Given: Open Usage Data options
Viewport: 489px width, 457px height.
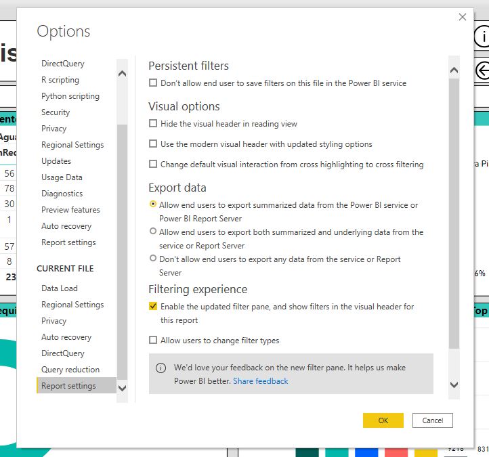Looking at the screenshot, I should coord(62,177).
